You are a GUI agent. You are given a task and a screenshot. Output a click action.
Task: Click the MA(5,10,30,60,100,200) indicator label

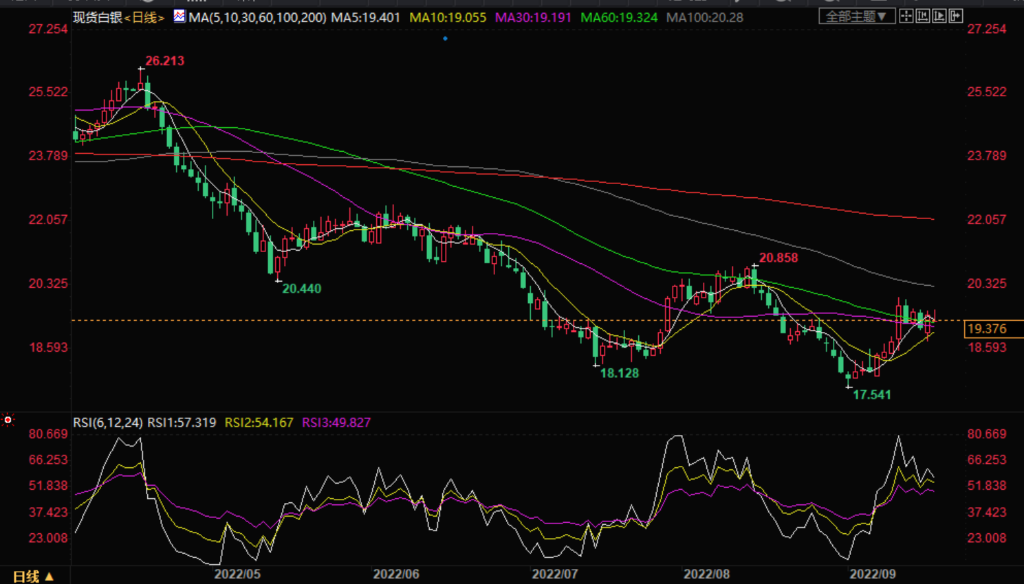point(257,18)
